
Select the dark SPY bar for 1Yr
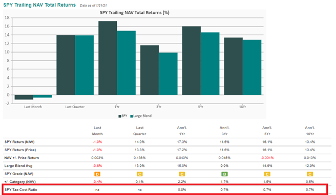(x=108, y=58)
